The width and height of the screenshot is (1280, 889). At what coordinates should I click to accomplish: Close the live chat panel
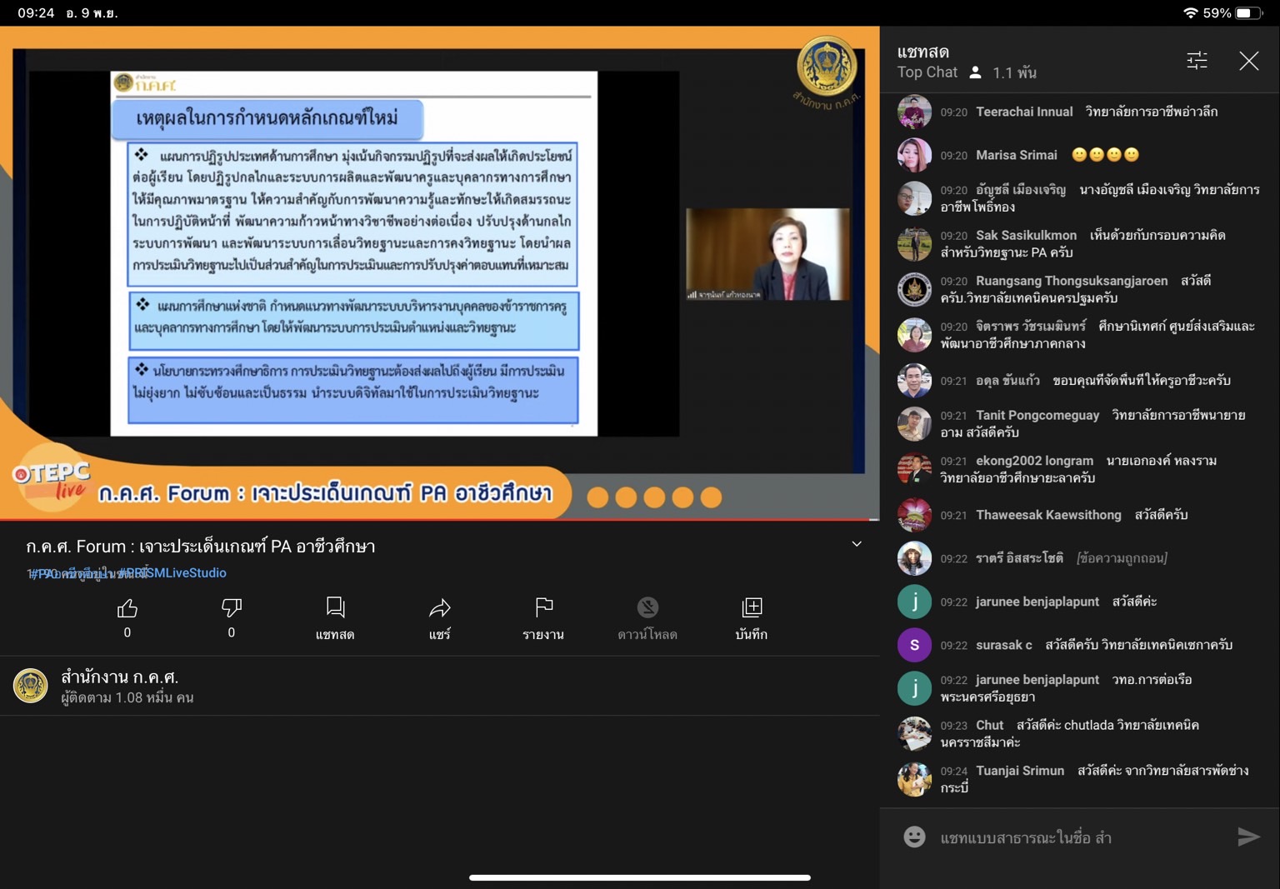point(1248,60)
